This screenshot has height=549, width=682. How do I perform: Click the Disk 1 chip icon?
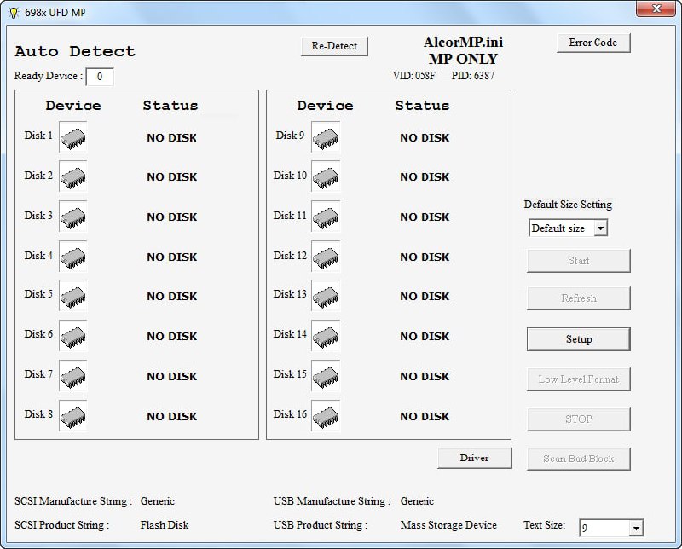click(x=72, y=137)
